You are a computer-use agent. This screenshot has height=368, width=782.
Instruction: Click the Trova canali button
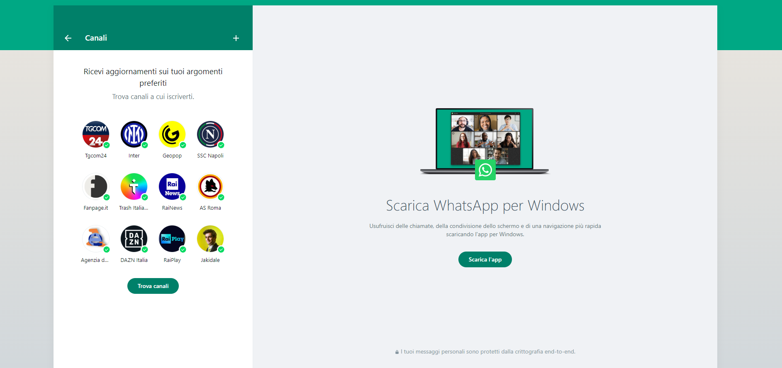click(153, 286)
